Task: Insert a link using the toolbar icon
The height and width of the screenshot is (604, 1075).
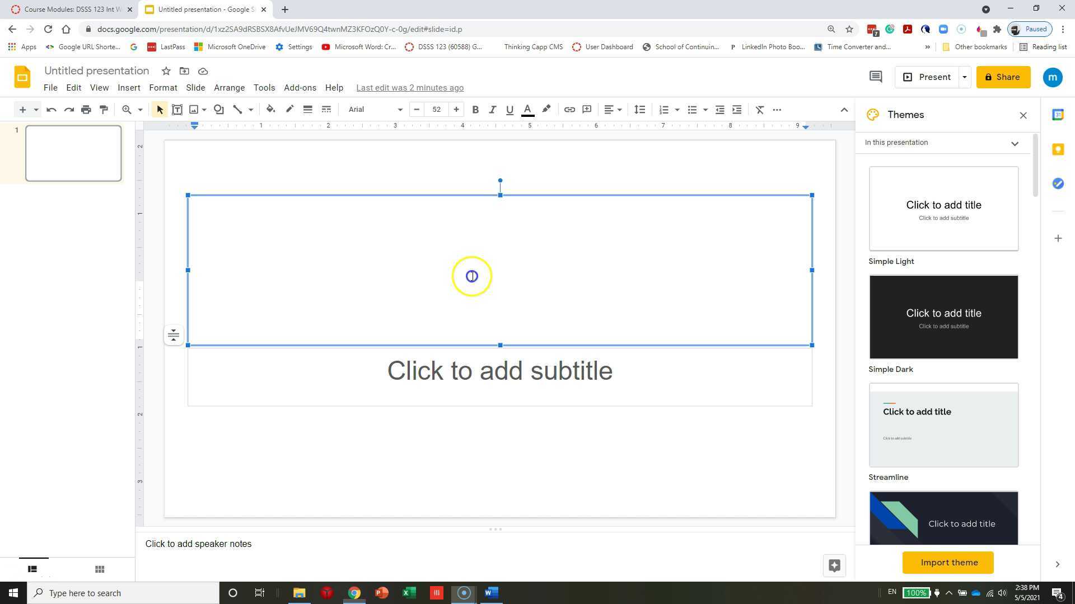Action: click(x=569, y=109)
